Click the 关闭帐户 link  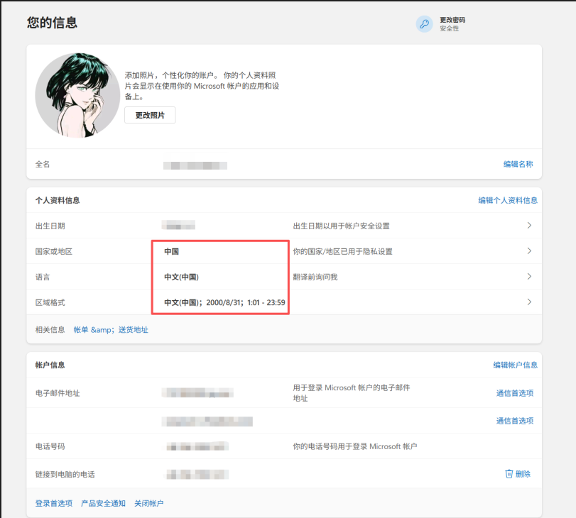(148, 503)
